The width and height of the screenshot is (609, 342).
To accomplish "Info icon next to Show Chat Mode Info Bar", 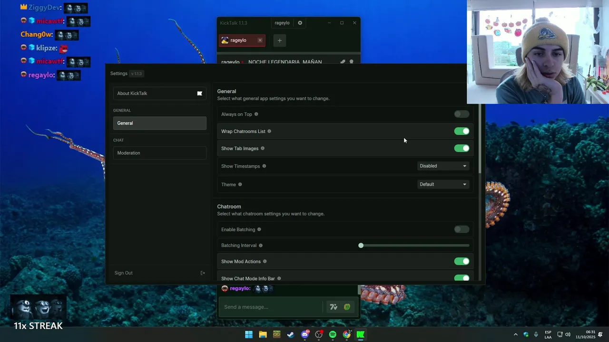I will [x=279, y=278].
